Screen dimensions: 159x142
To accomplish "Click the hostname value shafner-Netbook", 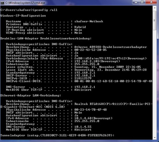I will pos(89,21).
